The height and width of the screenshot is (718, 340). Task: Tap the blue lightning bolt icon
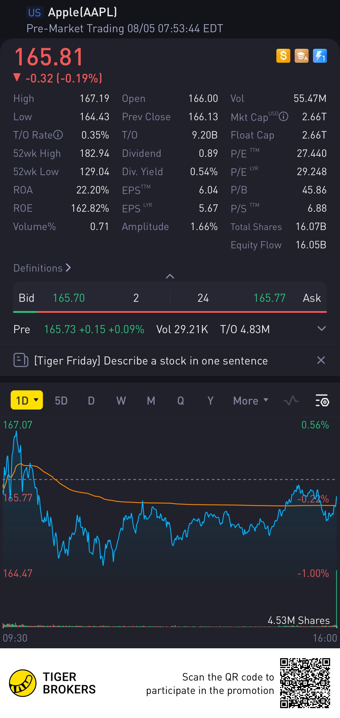click(x=320, y=56)
